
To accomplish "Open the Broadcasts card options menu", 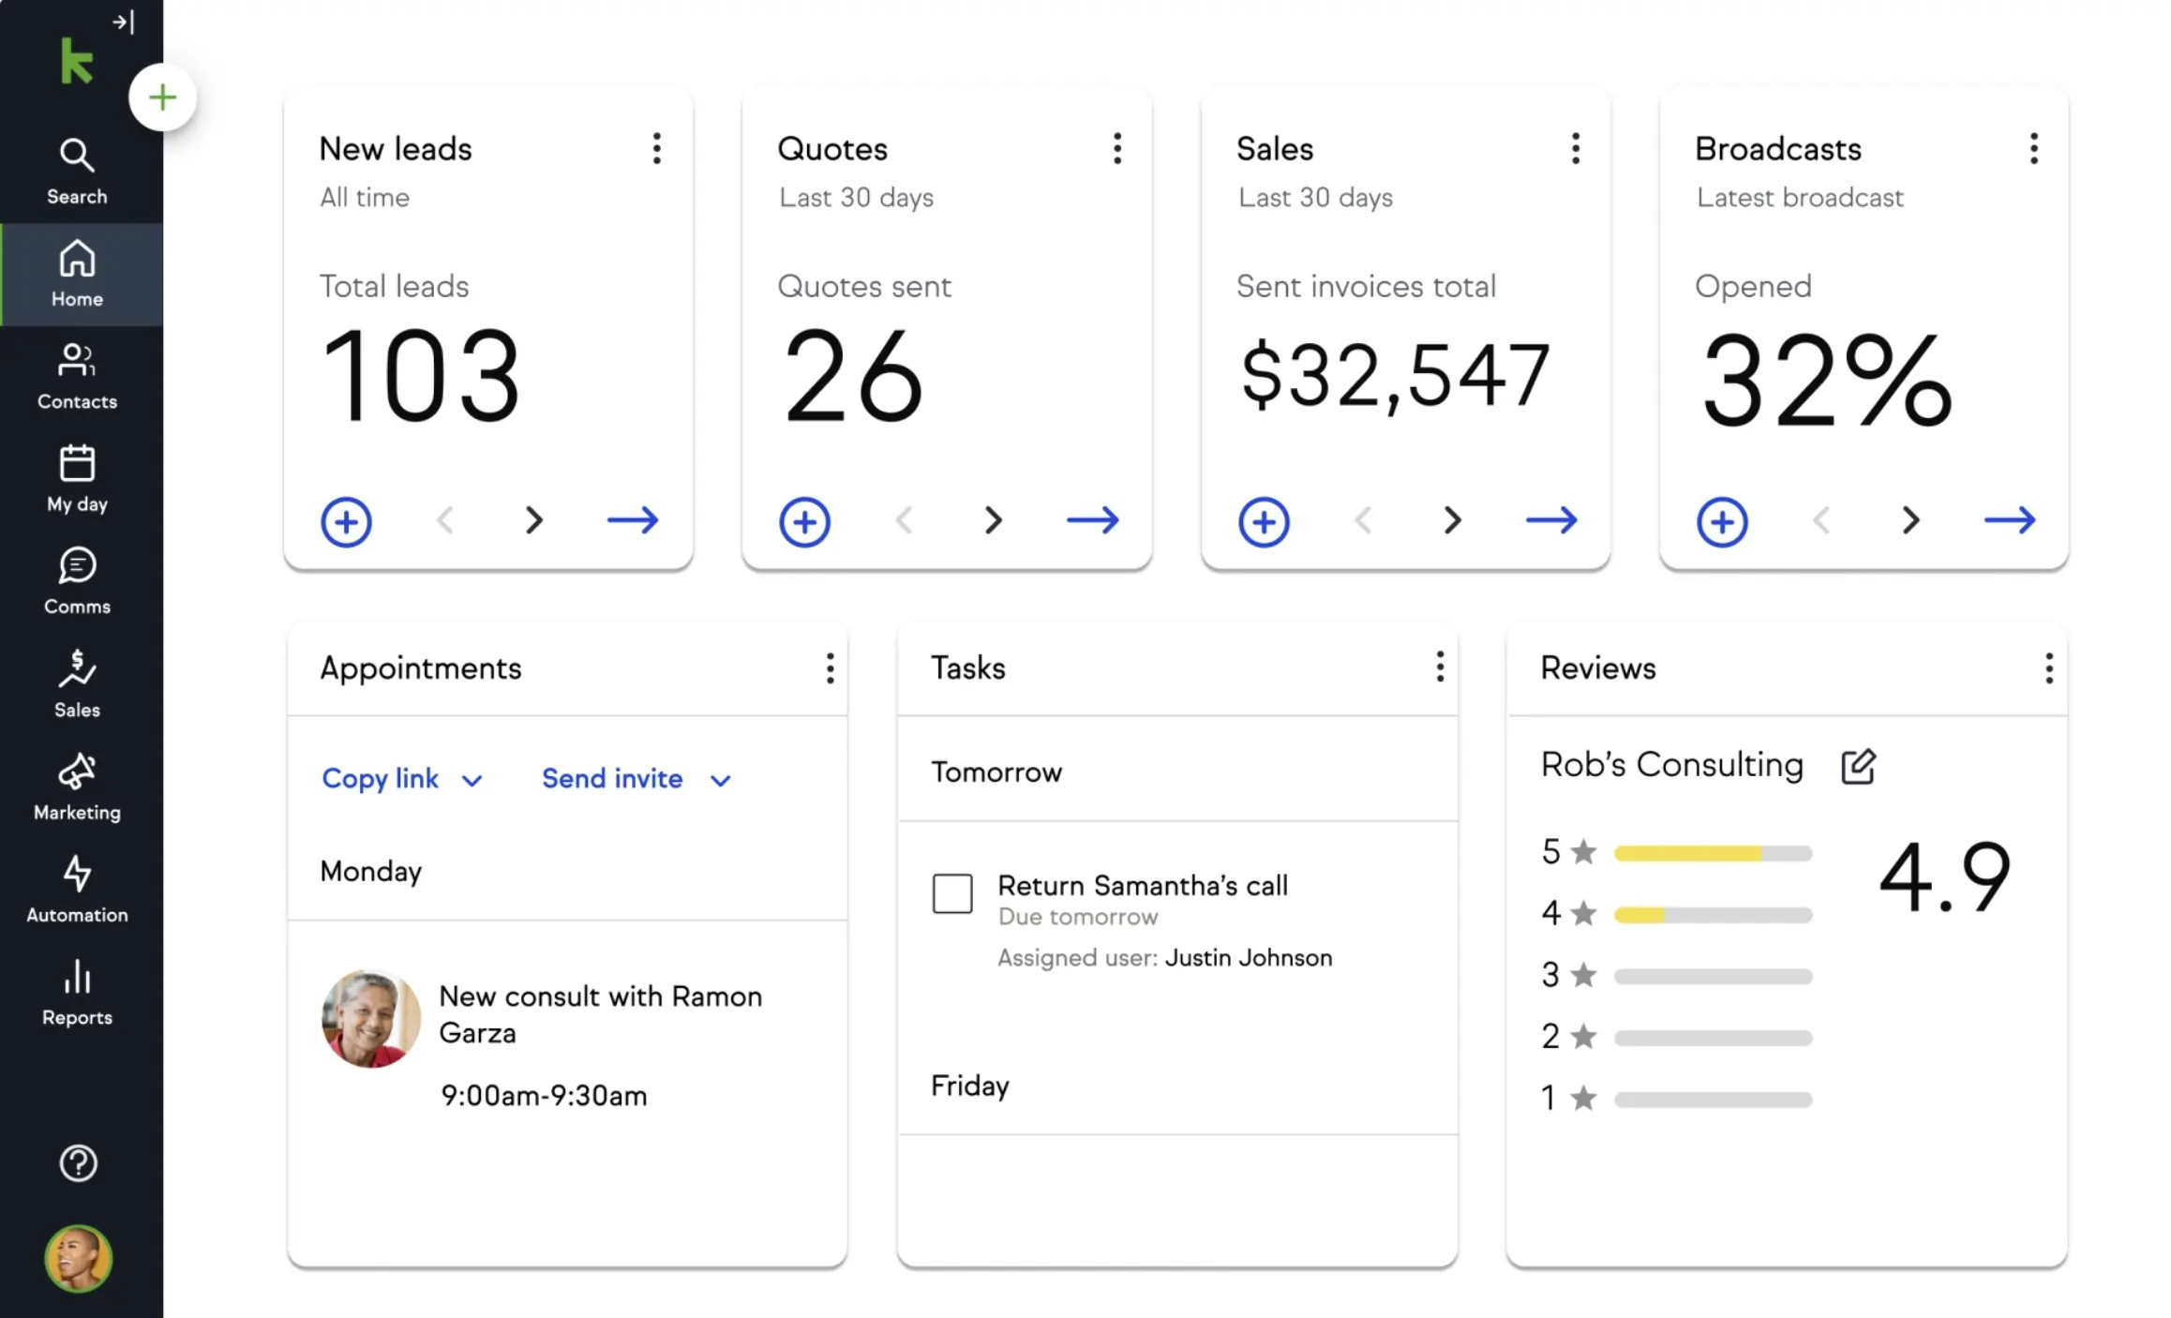I will click(x=2033, y=148).
